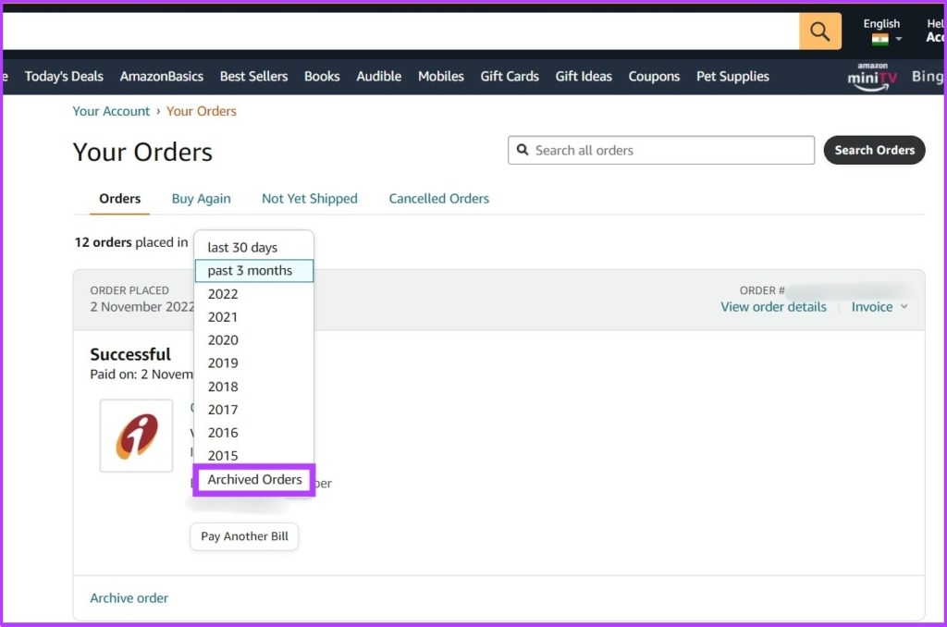The width and height of the screenshot is (947, 627).
Task: Switch to the Buy Again tab
Action: coord(201,199)
